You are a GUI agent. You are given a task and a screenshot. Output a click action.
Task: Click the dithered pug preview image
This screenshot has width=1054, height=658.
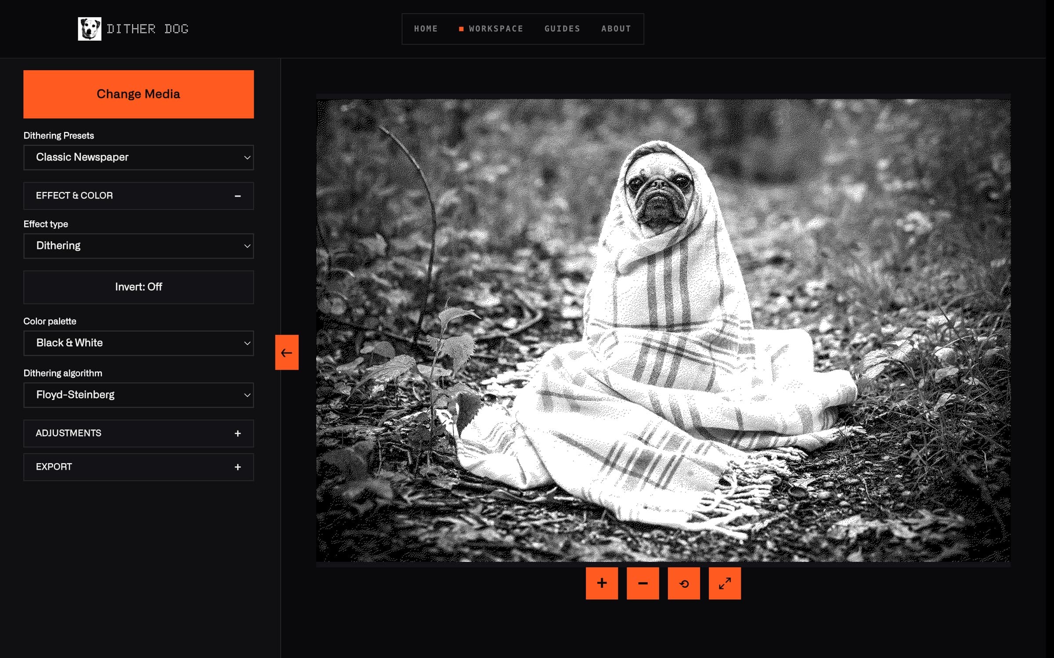point(663,330)
